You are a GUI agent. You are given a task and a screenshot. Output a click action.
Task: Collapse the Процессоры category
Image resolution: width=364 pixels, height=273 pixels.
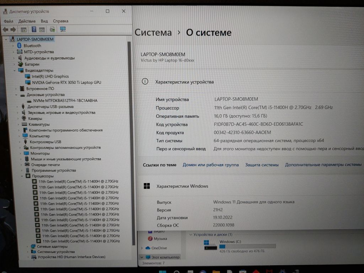[22, 176]
